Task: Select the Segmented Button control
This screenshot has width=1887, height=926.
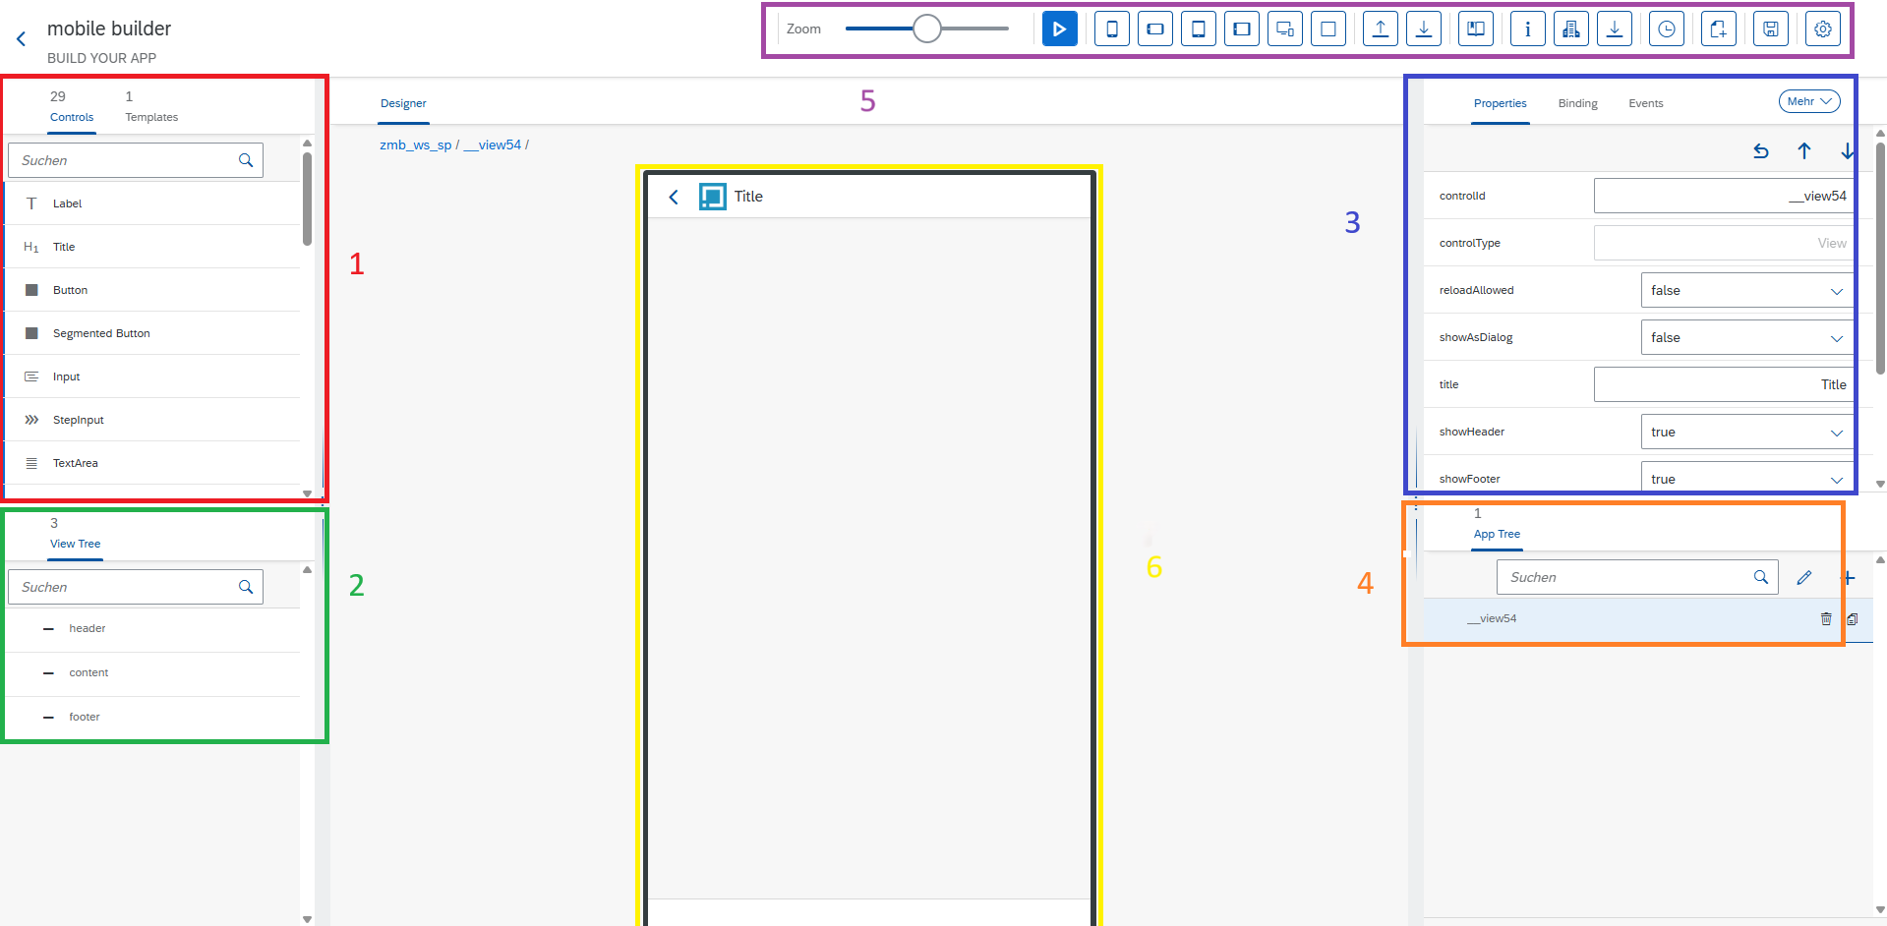Action: (x=101, y=334)
